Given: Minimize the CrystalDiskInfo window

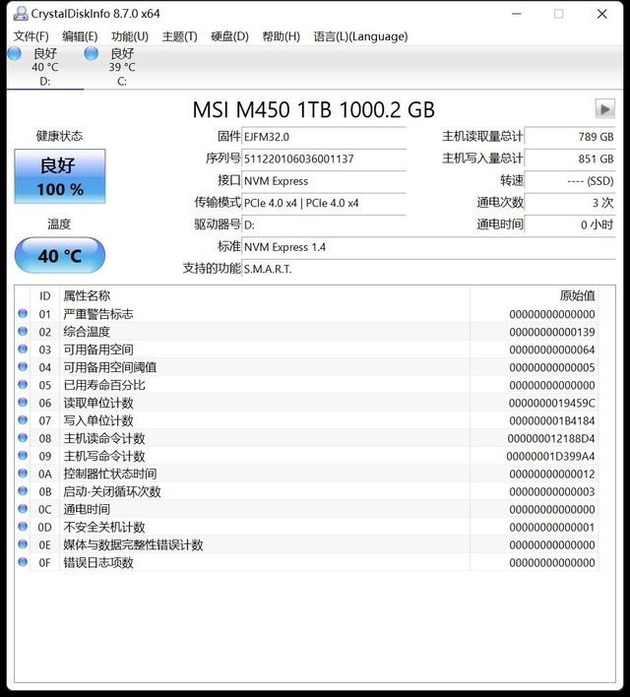Looking at the screenshot, I should point(516,14).
